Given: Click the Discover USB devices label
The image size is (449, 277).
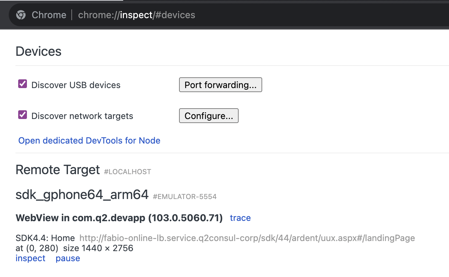Looking at the screenshot, I should coord(76,85).
